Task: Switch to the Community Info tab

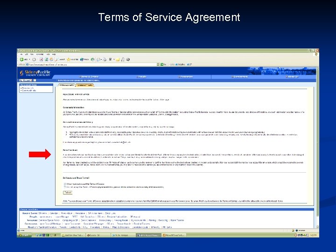Action: (x=85, y=85)
